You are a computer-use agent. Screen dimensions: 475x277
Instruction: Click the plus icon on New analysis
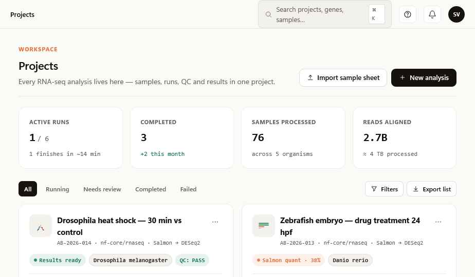[x=403, y=77]
